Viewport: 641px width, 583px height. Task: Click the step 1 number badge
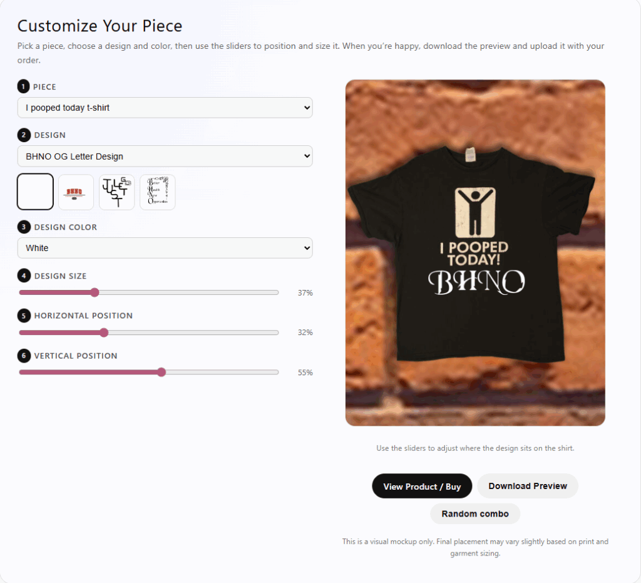coord(23,86)
